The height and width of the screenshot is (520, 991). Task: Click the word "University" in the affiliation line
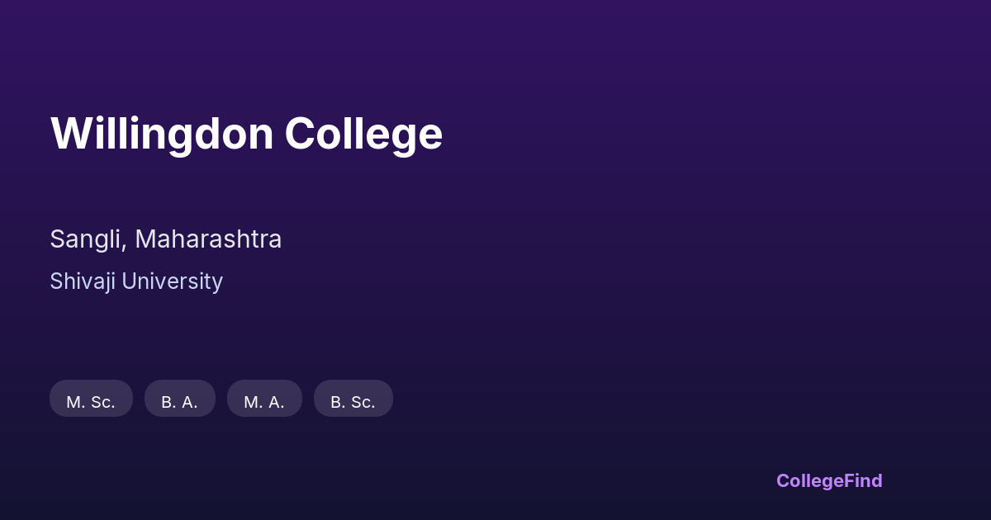click(172, 281)
